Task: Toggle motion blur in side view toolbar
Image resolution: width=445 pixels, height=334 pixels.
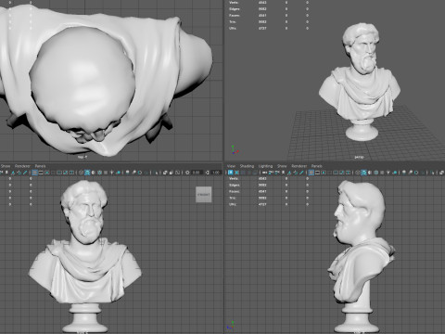Action: point(410,173)
